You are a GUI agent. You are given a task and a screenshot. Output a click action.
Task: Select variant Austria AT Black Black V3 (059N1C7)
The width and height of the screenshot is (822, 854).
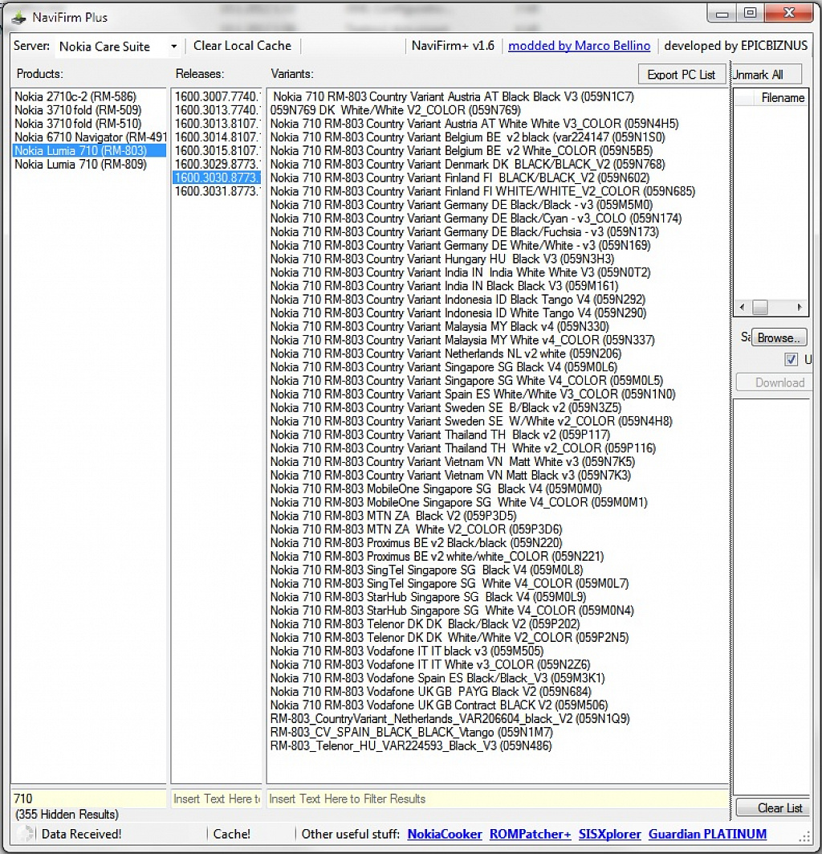click(x=454, y=96)
